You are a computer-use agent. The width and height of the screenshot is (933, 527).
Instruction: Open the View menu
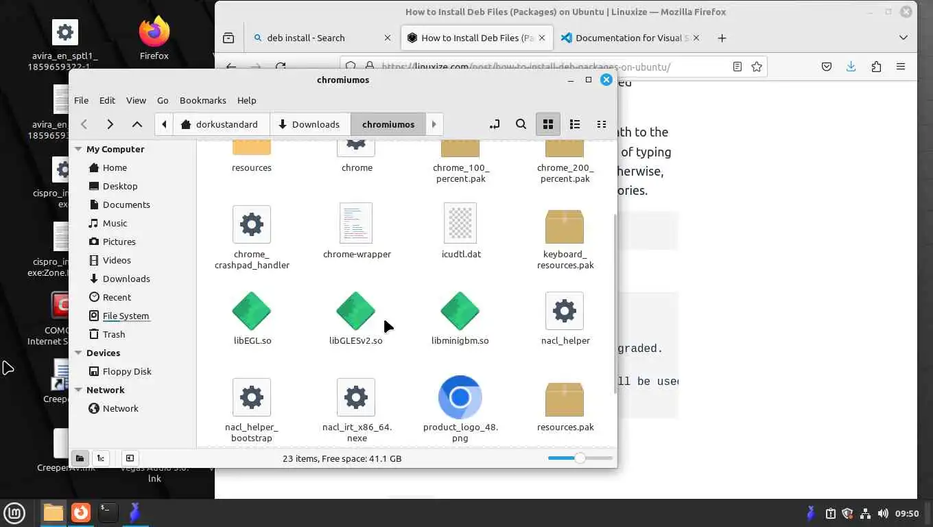(x=136, y=100)
